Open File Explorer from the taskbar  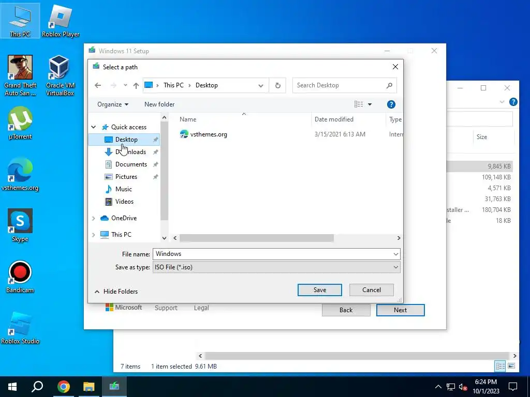click(x=89, y=386)
